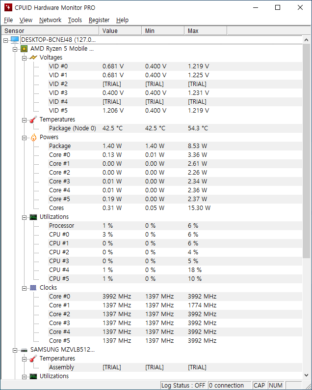Click the CPUID app icon in title bar

pyautogui.click(x=8, y=7)
